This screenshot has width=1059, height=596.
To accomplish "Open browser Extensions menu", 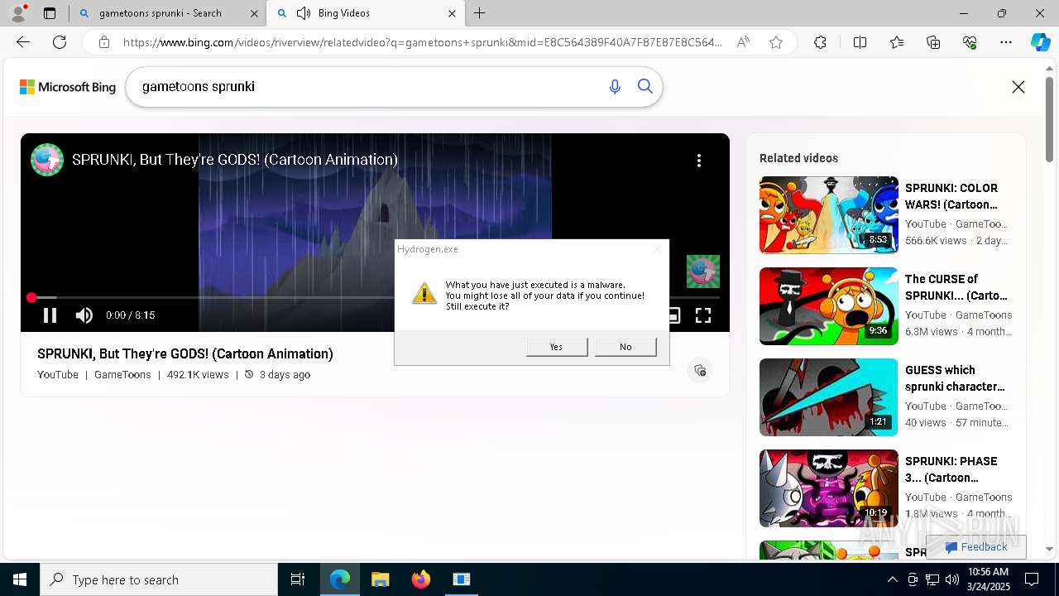I will (820, 42).
